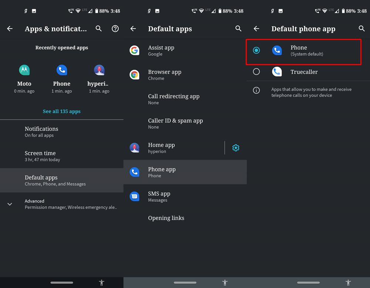Go back from Default phone app screen
Screen dimensions: 370x288
(256, 29)
